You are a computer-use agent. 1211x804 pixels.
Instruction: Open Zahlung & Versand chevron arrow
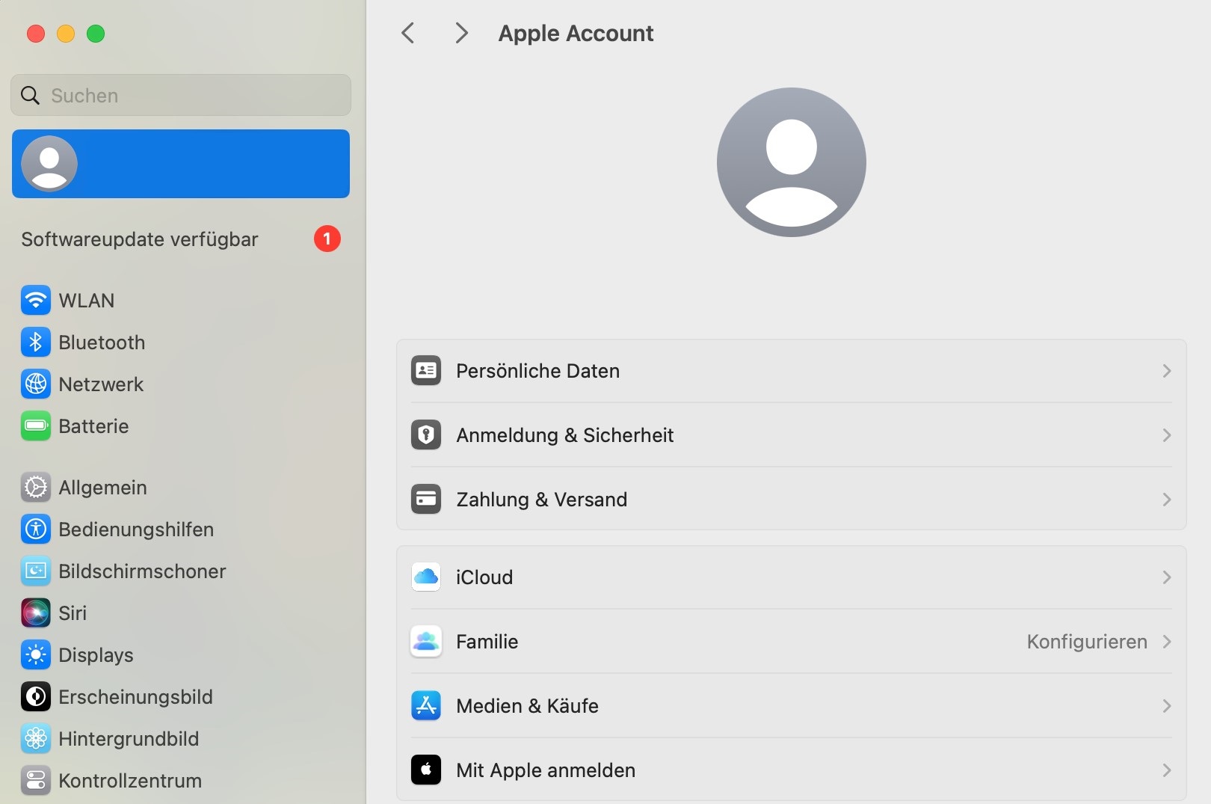click(1167, 500)
